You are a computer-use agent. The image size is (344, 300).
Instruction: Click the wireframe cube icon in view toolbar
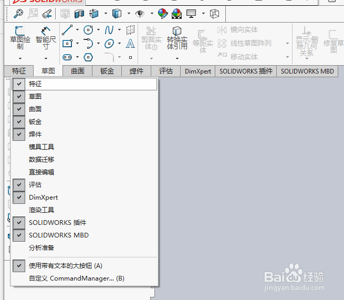point(214,14)
